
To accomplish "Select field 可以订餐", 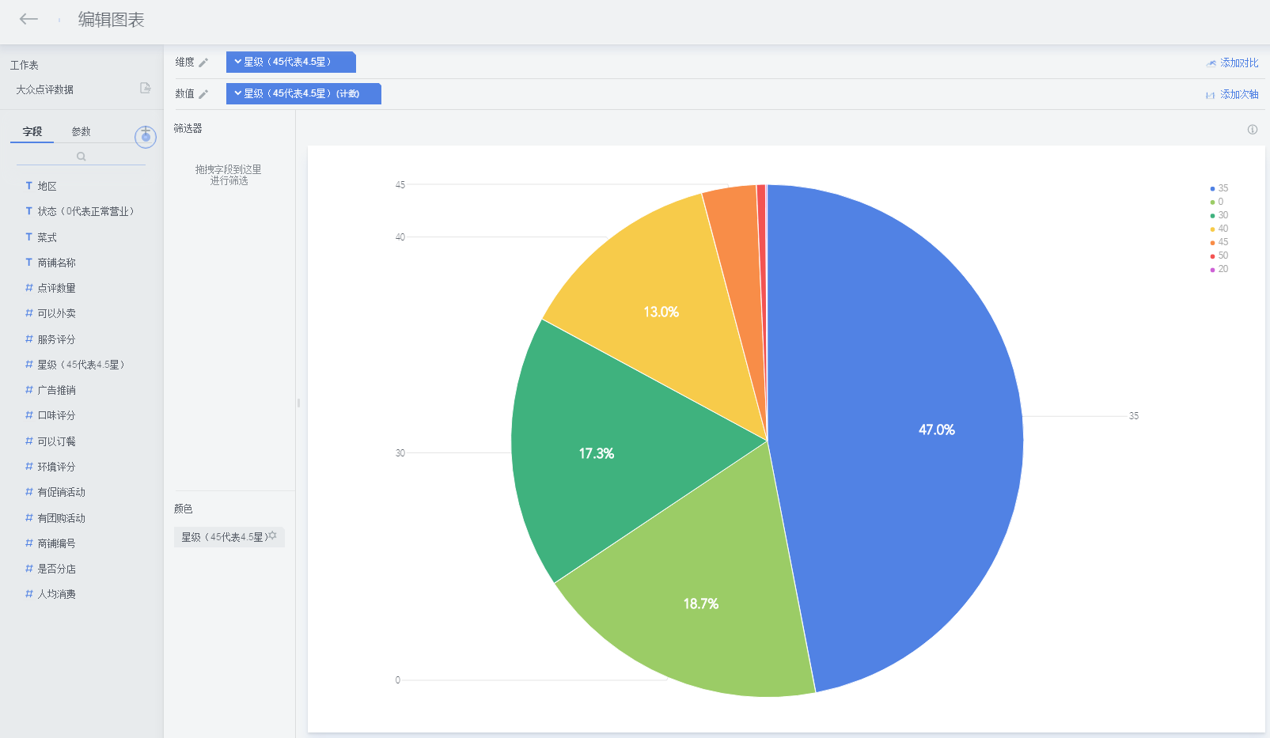I will click(x=56, y=441).
